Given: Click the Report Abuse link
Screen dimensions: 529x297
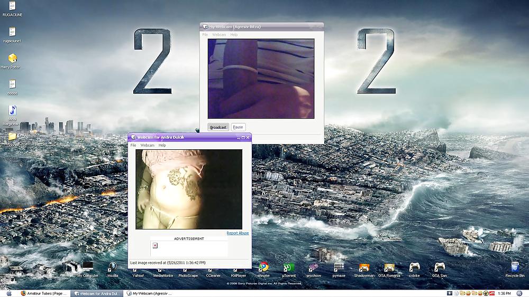Looking at the screenshot, I should pos(238,233).
